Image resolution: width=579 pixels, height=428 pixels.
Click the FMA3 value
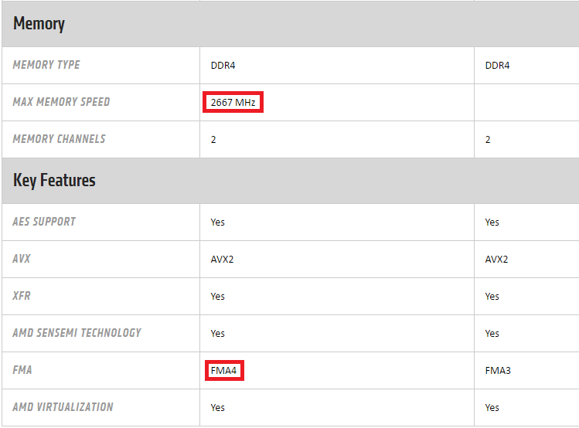point(498,370)
